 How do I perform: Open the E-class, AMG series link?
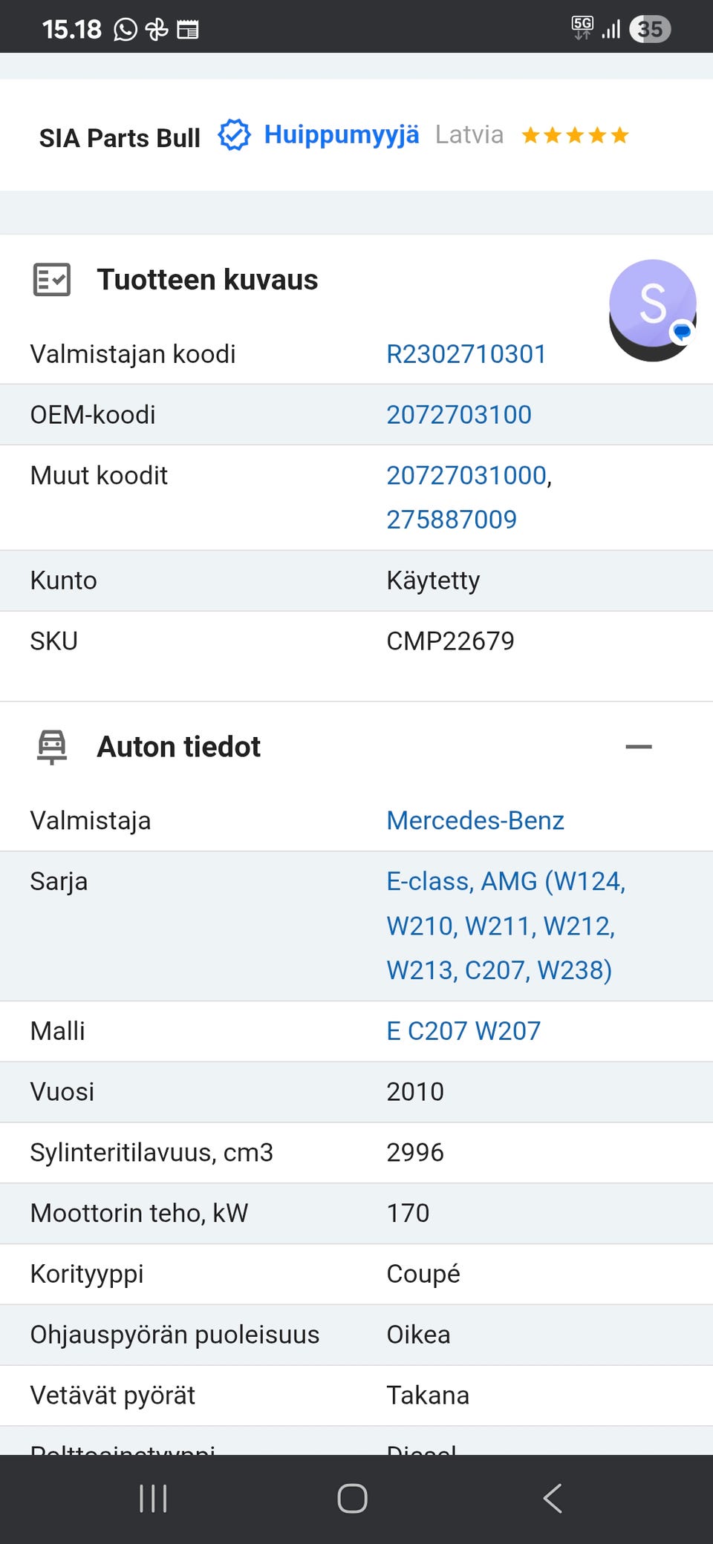click(x=505, y=926)
